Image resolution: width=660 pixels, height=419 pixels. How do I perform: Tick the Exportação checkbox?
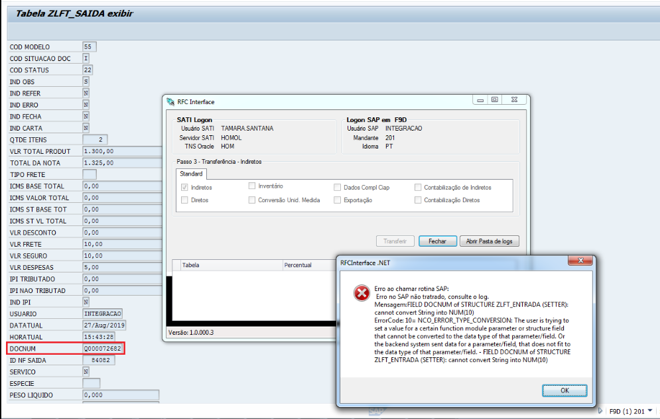point(338,200)
